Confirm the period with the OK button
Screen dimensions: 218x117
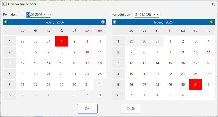click(87, 108)
